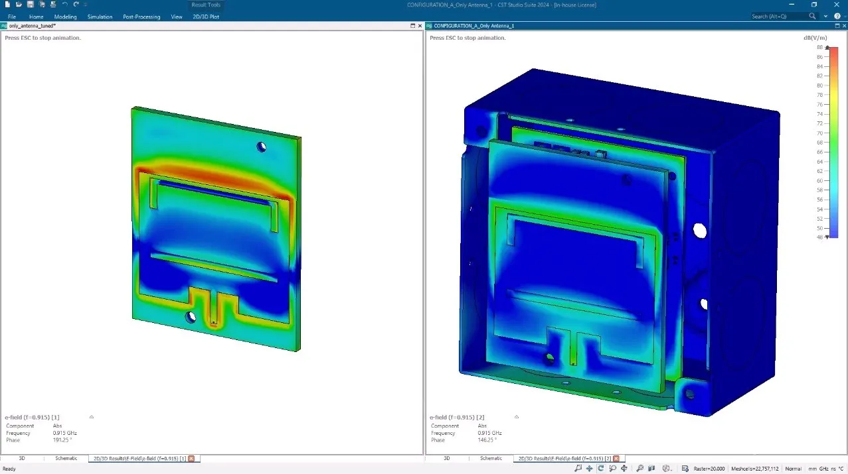
Task: Select the Rotate view tool in status bar
Action: [x=601, y=469]
